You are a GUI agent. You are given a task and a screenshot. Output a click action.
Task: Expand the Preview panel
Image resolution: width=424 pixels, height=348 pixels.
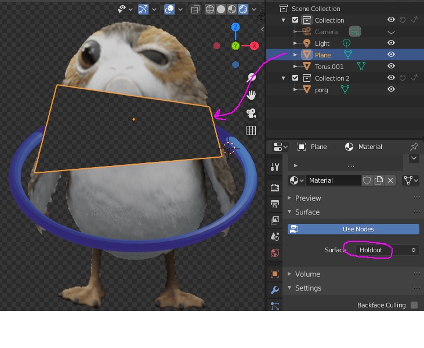pyautogui.click(x=289, y=198)
